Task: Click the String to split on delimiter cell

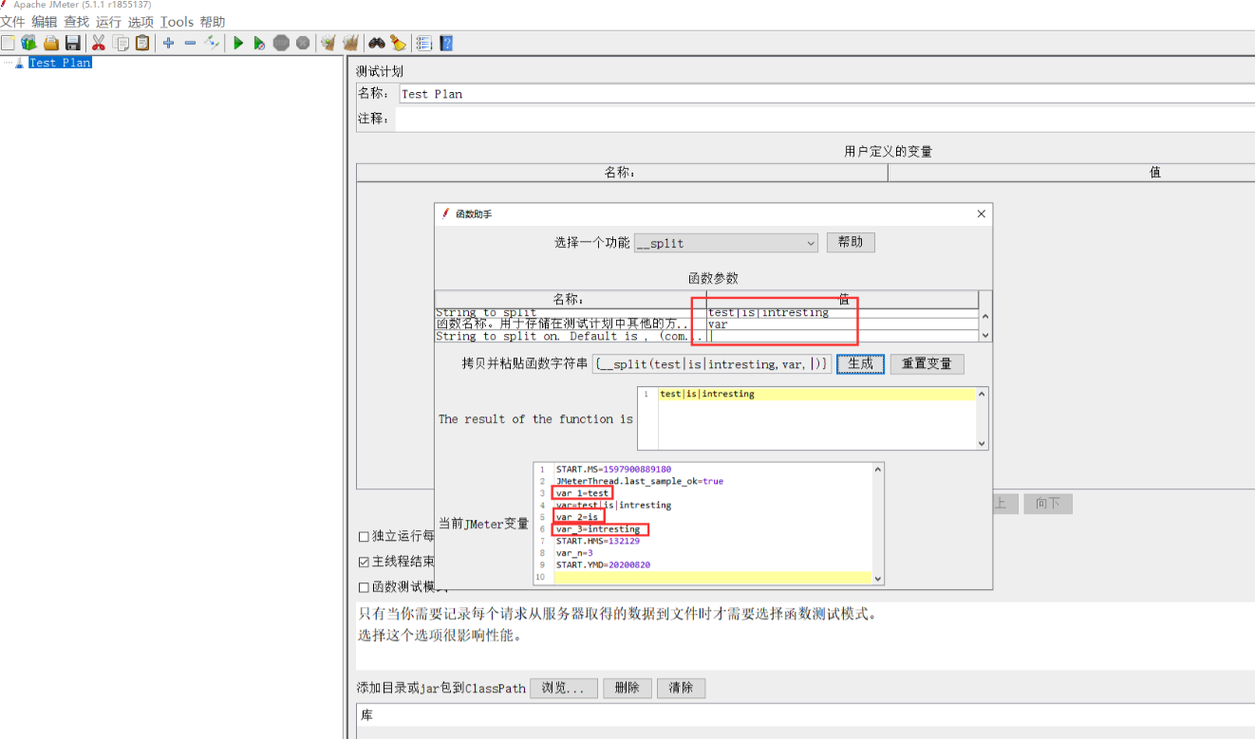Action: pyautogui.click(x=842, y=336)
